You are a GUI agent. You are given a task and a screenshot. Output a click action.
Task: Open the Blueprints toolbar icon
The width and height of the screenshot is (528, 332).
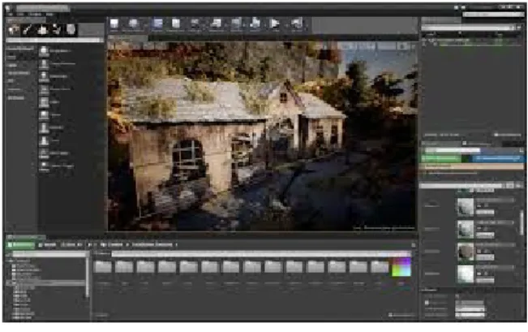217,24
